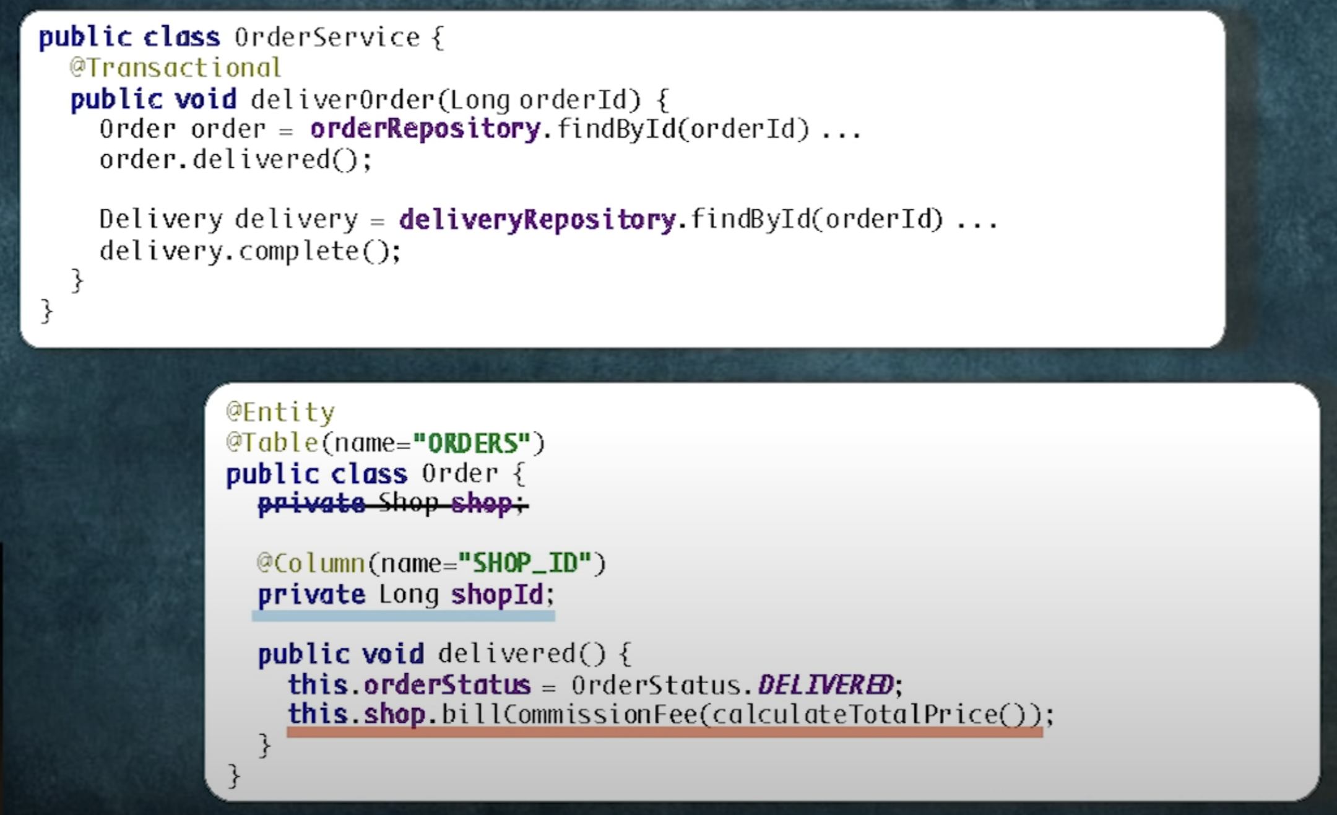Click the 'delivery.complete();' statement
Screen dimensions: 1337x815
coord(250,251)
